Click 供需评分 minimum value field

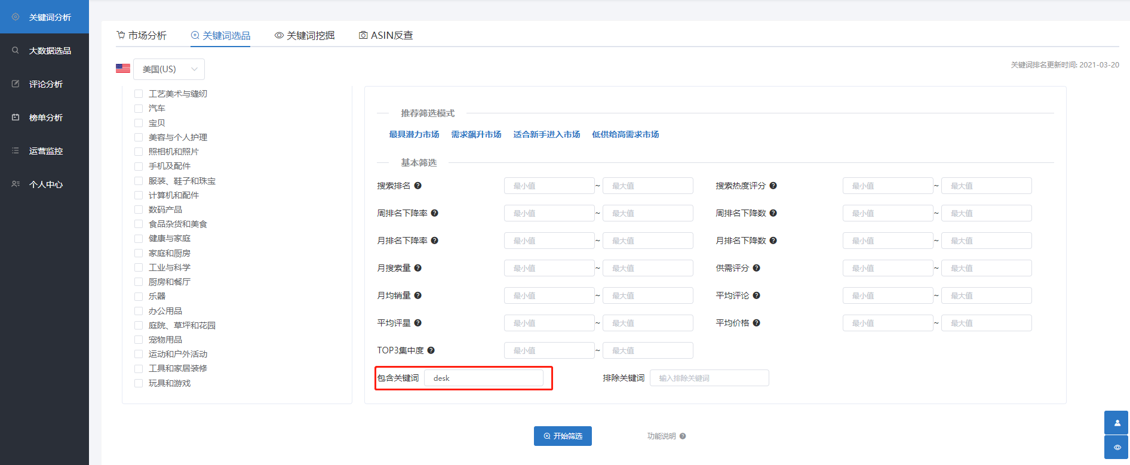(x=888, y=268)
